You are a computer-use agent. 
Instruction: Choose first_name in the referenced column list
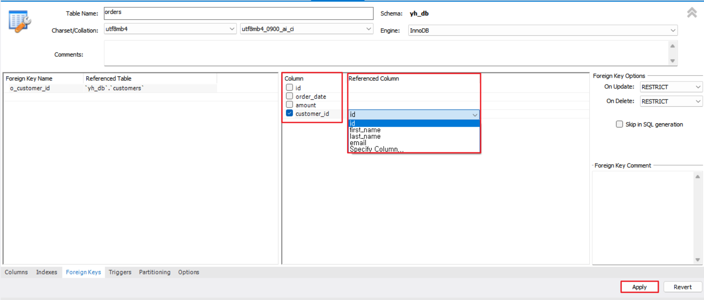(x=414, y=130)
